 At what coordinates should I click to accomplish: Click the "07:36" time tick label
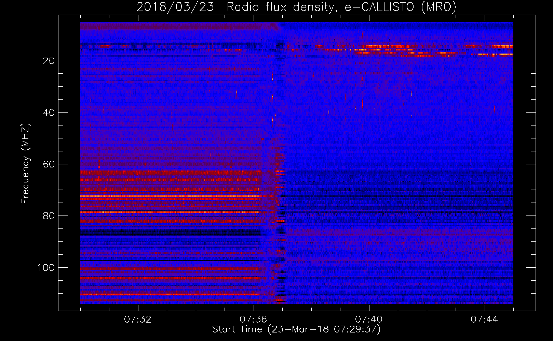click(x=253, y=320)
